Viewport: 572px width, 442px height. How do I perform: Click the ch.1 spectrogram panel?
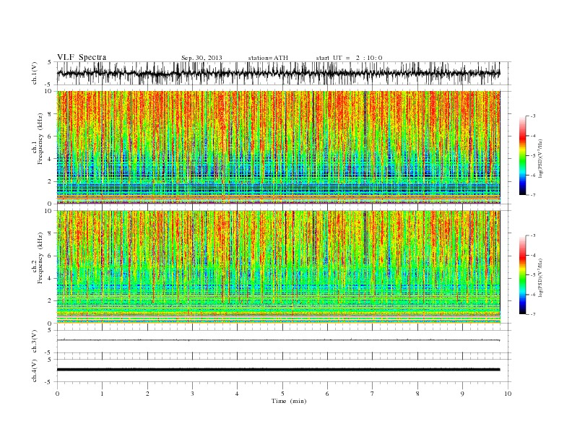coord(278,147)
